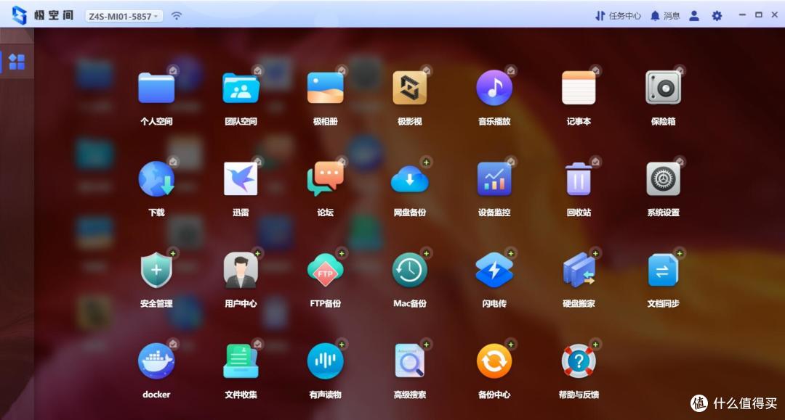Launch the 音乐播放 music player
Image resolution: width=785 pixels, height=420 pixels.
point(494,88)
